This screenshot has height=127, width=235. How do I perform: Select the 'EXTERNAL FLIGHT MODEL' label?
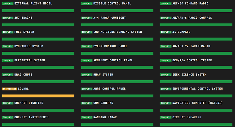(x=33, y=3)
